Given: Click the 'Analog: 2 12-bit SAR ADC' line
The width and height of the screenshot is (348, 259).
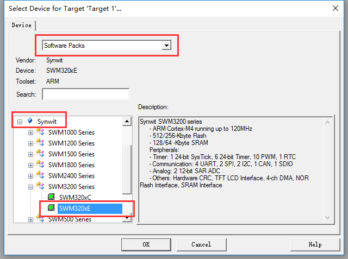Looking at the screenshot, I should point(186,171).
